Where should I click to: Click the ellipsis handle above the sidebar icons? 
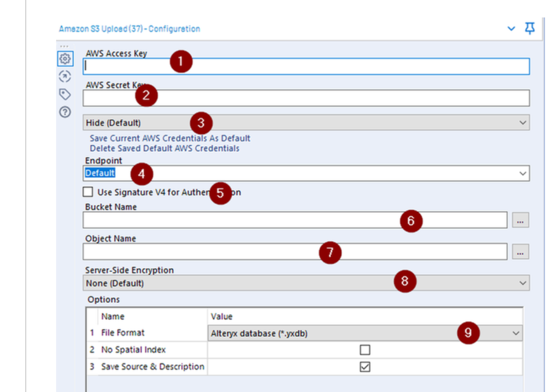pos(65,46)
